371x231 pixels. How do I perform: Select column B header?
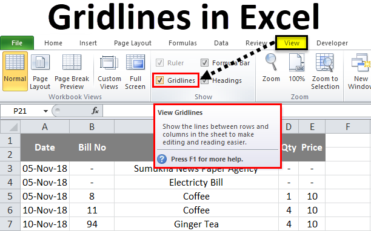[92, 127]
